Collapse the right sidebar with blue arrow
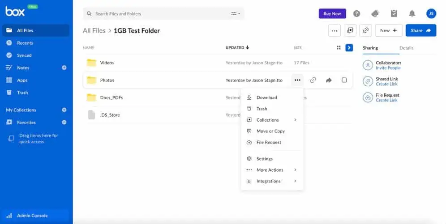This screenshot has height=224, width=446. coord(349,48)
